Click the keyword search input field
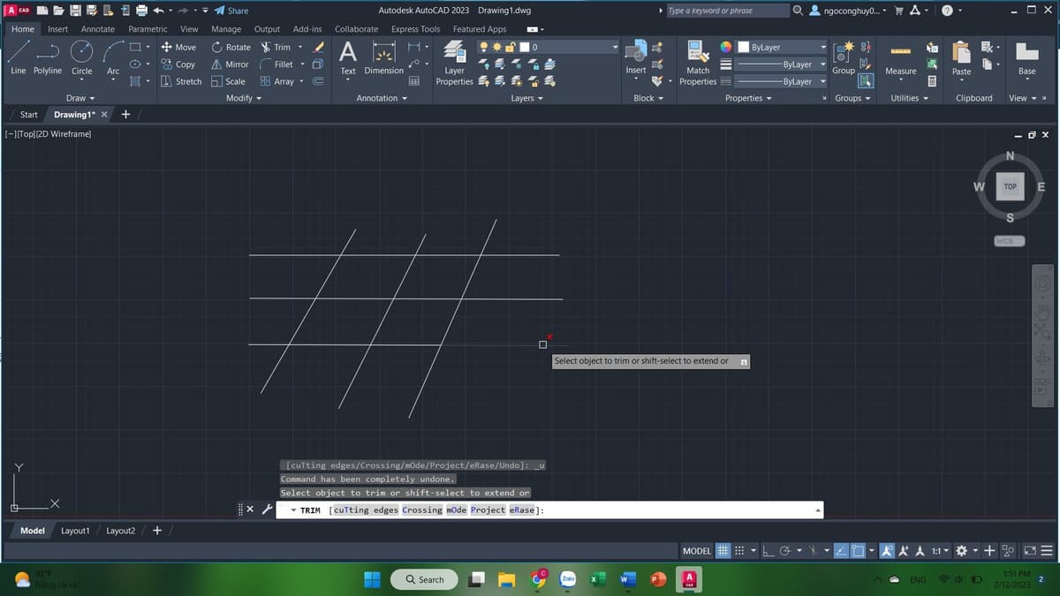1060x596 pixels. pyautogui.click(x=728, y=11)
